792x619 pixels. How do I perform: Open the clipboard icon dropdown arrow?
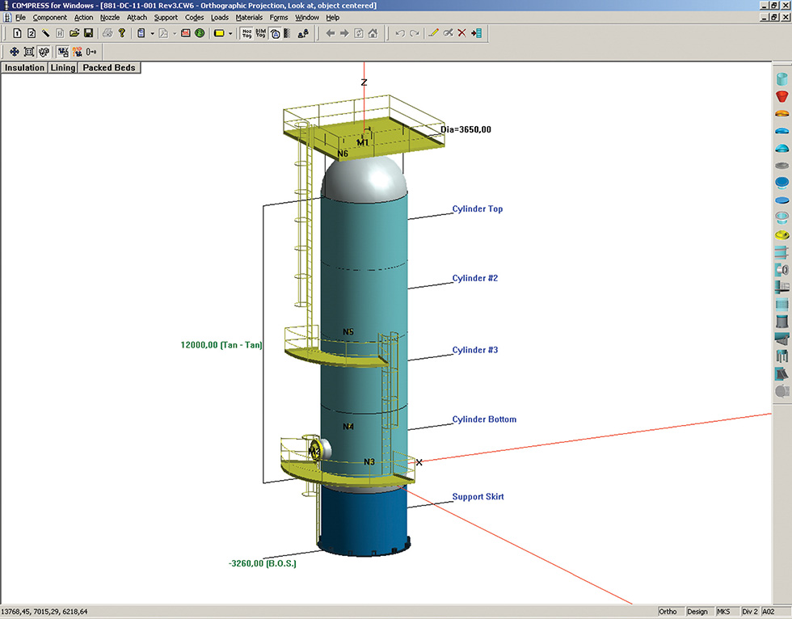coord(152,34)
